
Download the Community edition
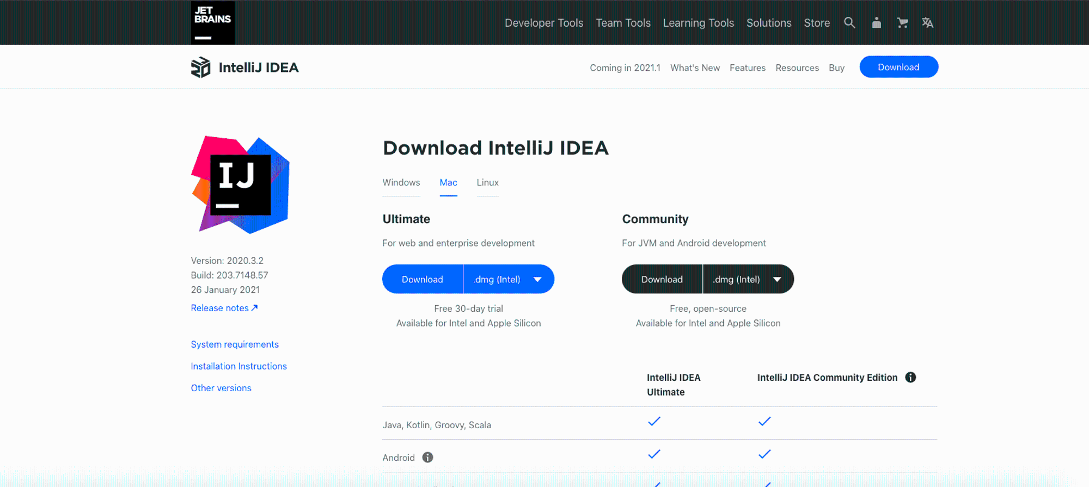662,279
